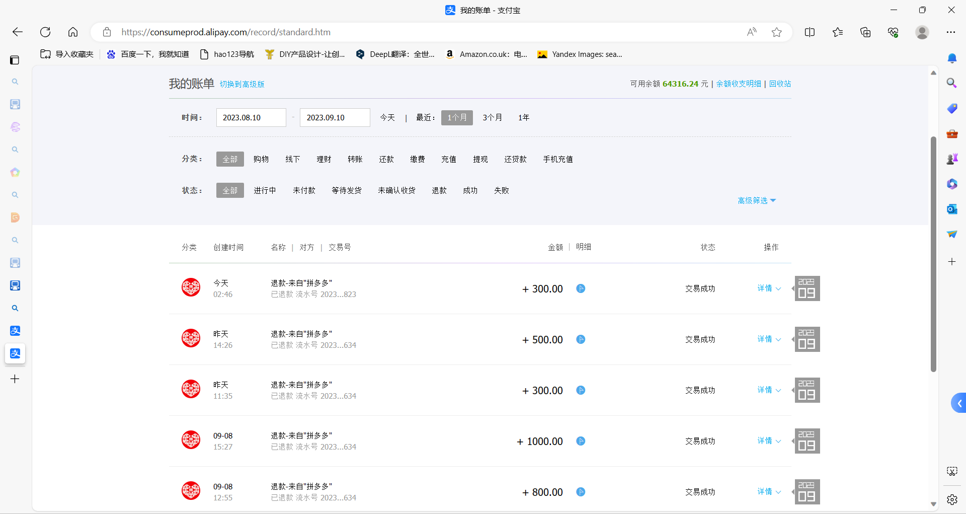Open Outlook in sidebar
Viewport: 966px width, 514px height.
[952, 209]
